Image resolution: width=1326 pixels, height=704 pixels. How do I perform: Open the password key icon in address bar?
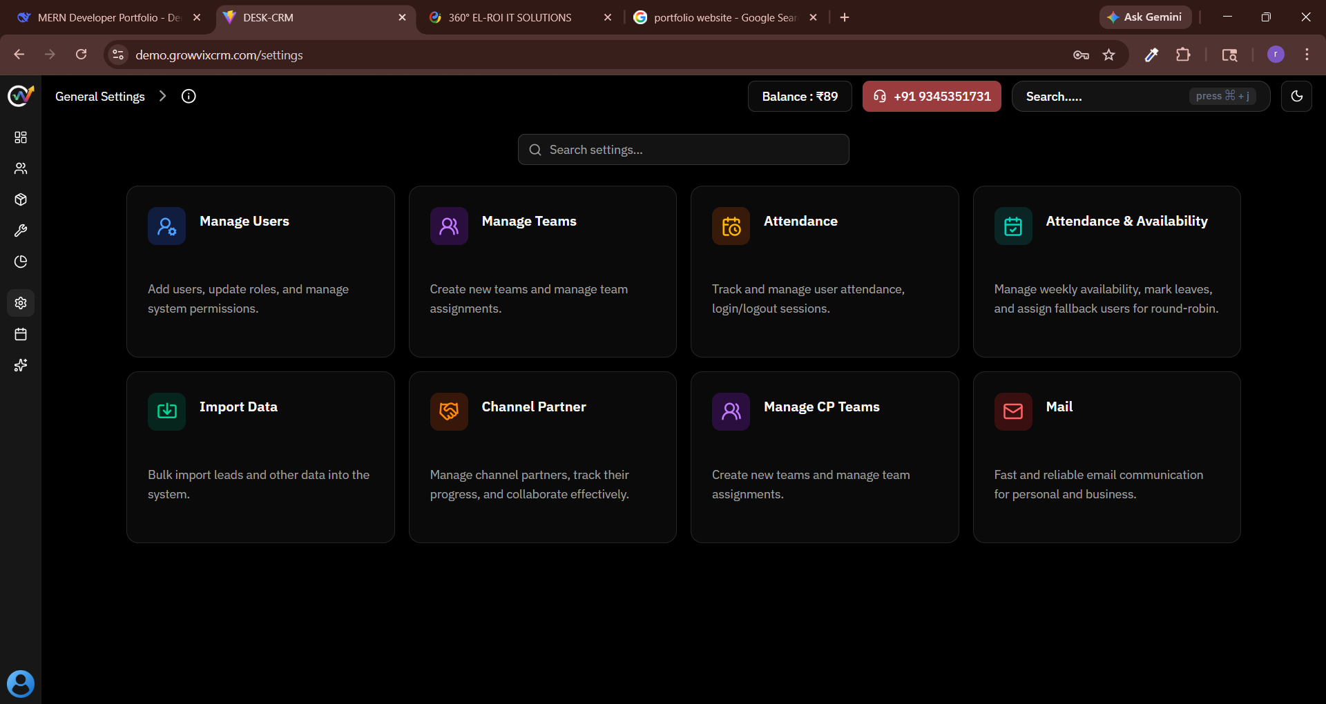pos(1081,55)
